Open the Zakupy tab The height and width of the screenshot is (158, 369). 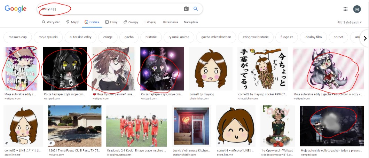(131, 22)
